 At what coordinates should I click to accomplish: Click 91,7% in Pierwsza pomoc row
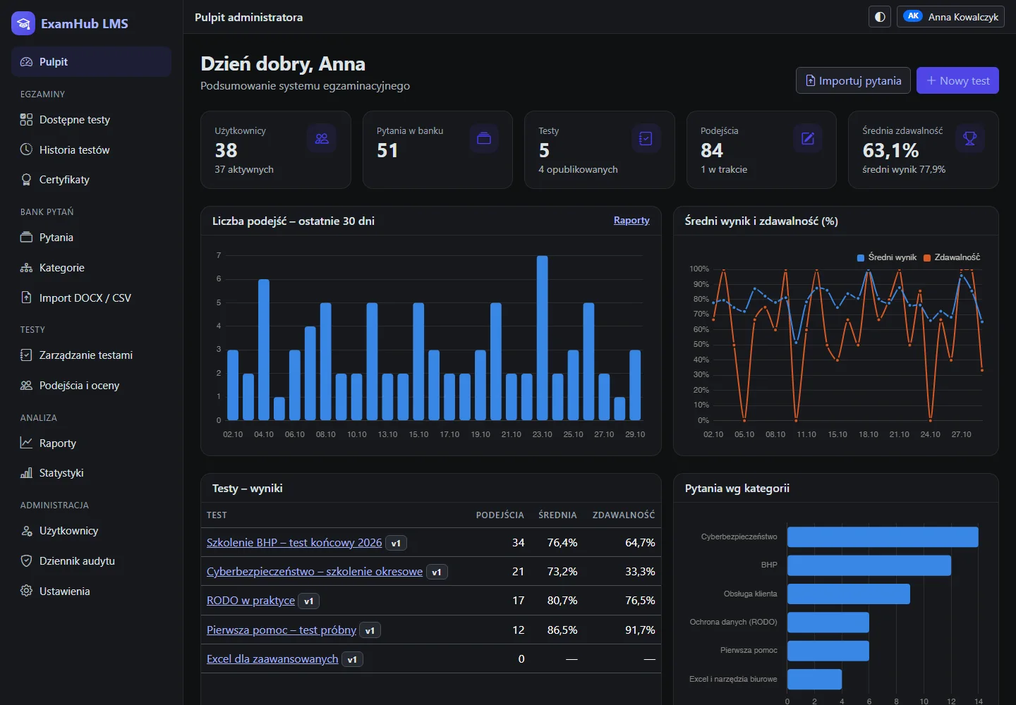pos(640,630)
